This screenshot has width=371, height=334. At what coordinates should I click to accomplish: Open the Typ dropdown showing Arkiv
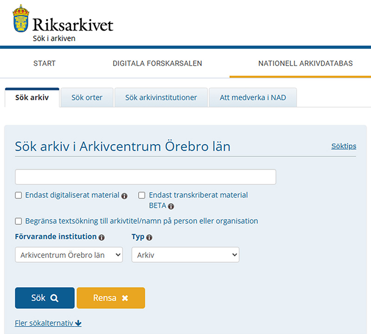(x=185, y=255)
